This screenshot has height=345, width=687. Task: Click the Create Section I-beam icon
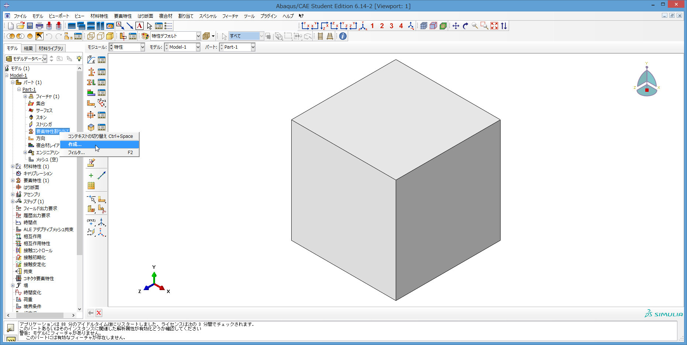[91, 72]
